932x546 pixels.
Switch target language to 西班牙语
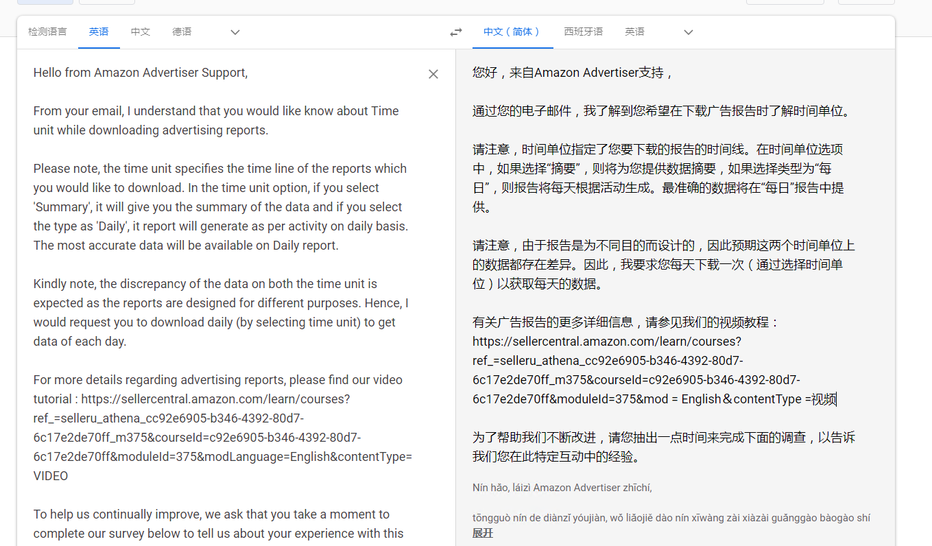[x=583, y=32]
